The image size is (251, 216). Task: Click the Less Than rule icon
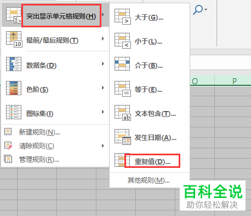(x=123, y=41)
